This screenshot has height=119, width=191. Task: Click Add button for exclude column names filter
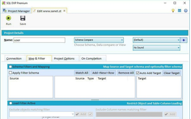(x=170, y=114)
